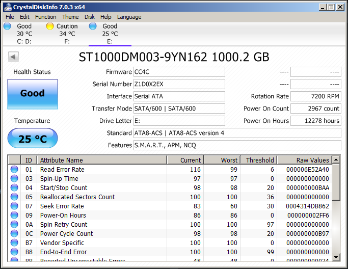Select the F: disk yellow Caution orb

pos(50,26)
